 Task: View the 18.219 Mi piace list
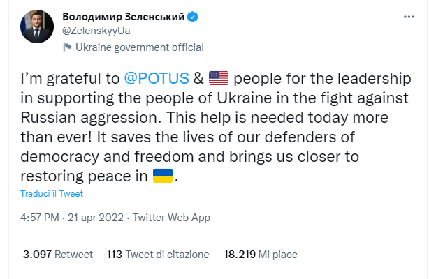261,255
